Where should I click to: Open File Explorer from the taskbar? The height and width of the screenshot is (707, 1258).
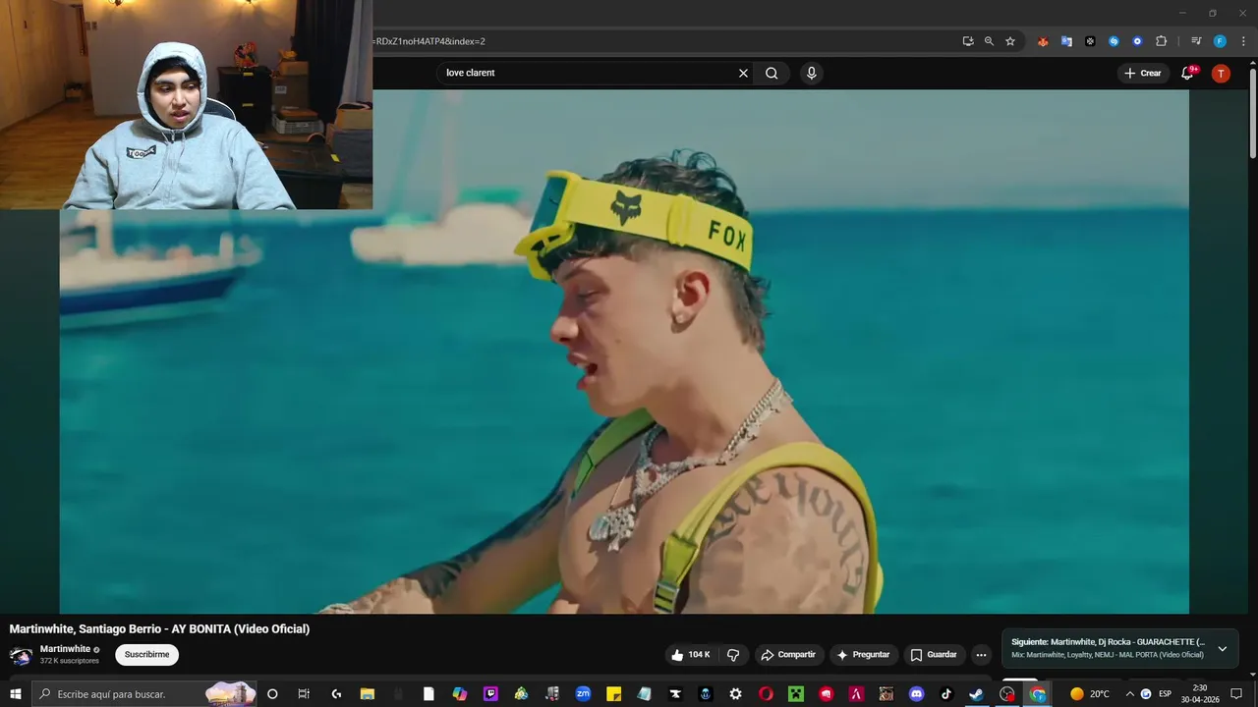368,694
